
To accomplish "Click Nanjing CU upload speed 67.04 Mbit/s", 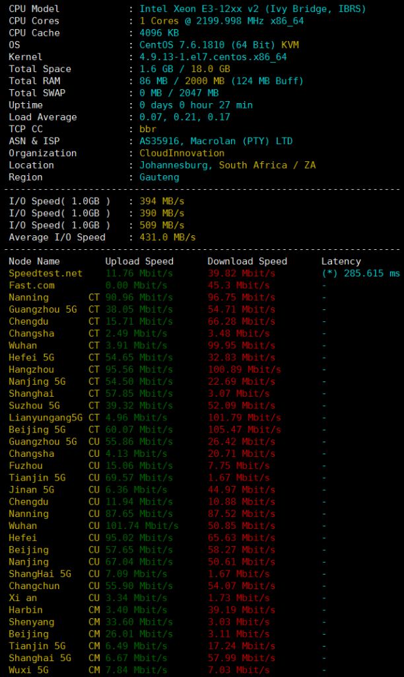I will pyautogui.click(x=139, y=563).
